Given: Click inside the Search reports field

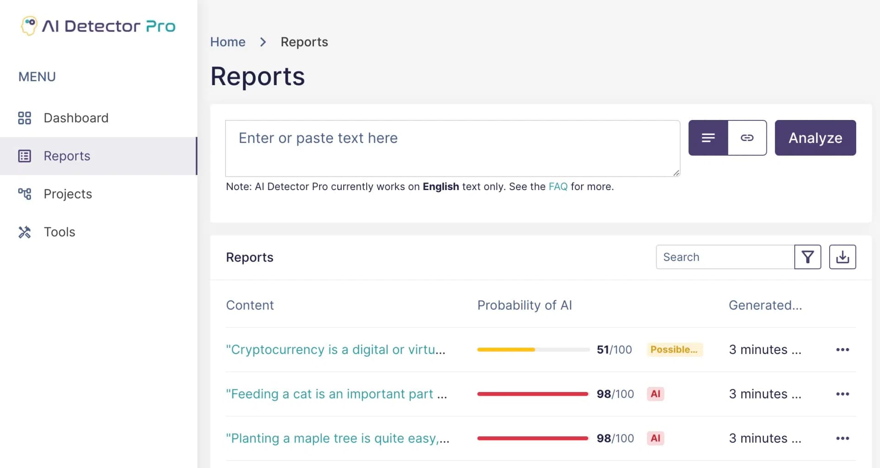Looking at the screenshot, I should 724,257.
